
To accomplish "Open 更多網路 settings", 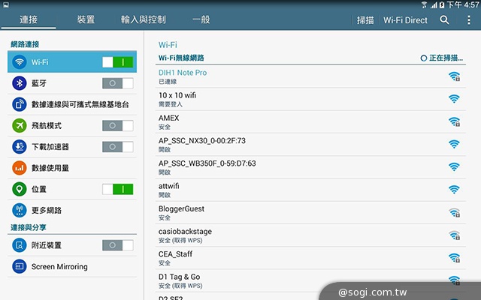I will pyautogui.click(x=72, y=210).
